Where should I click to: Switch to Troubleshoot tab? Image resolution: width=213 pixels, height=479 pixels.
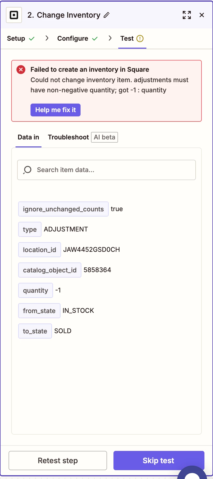(68, 137)
